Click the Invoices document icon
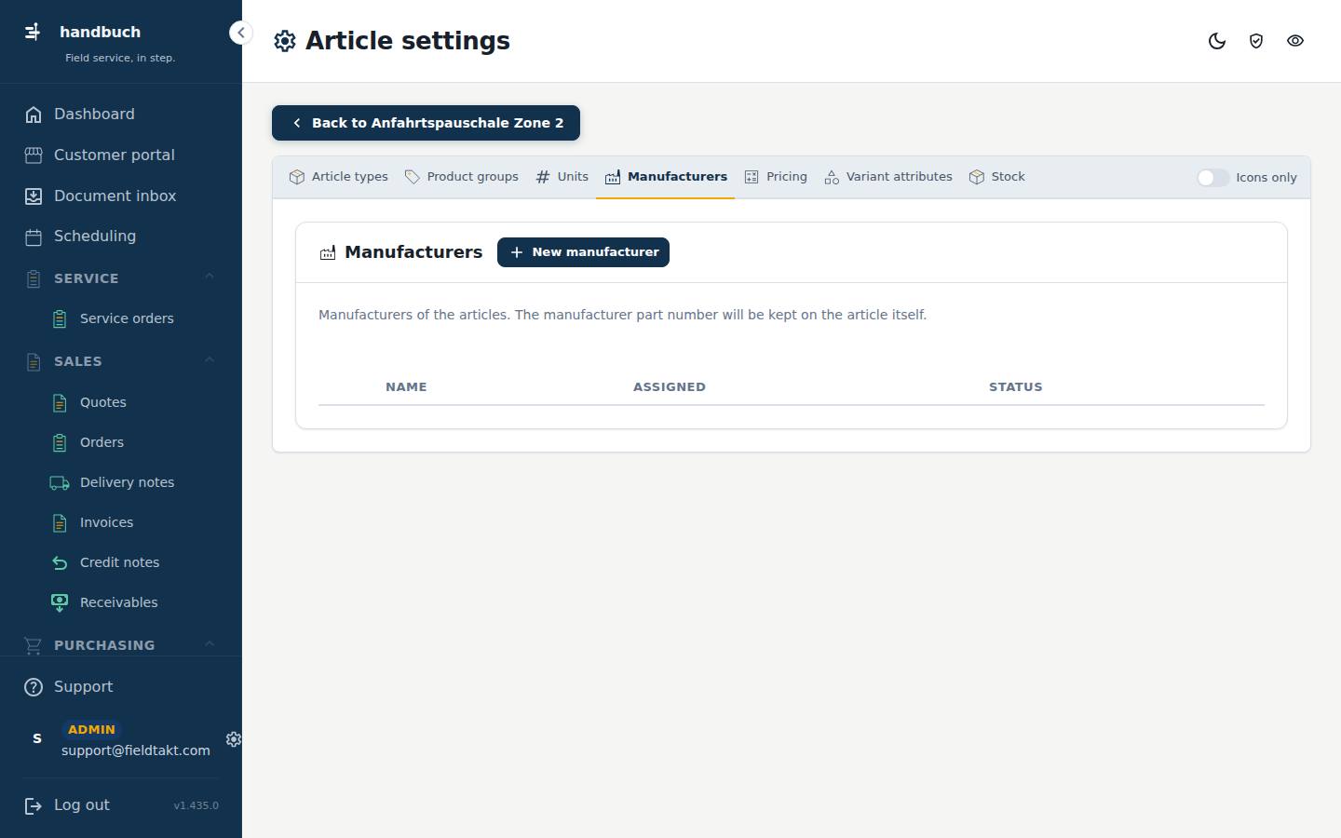 60,523
